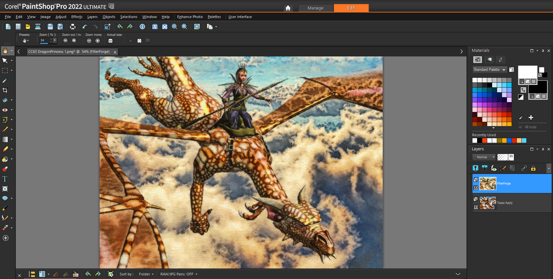The width and height of the screenshot is (553, 279).
Task: Open the Normal blend mode dropdown
Action: click(x=484, y=157)
